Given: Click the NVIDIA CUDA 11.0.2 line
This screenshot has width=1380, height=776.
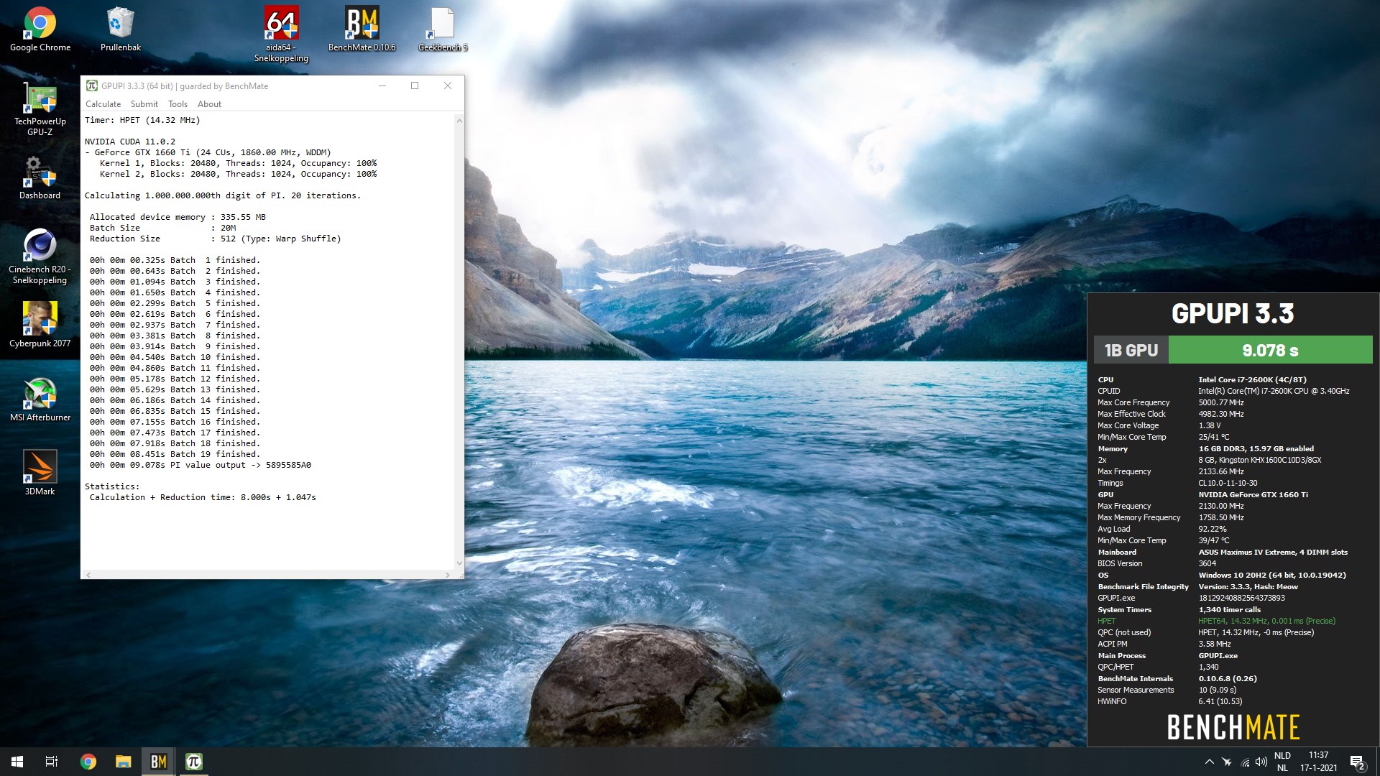Looking at the screenshot, I should point(129,142).
